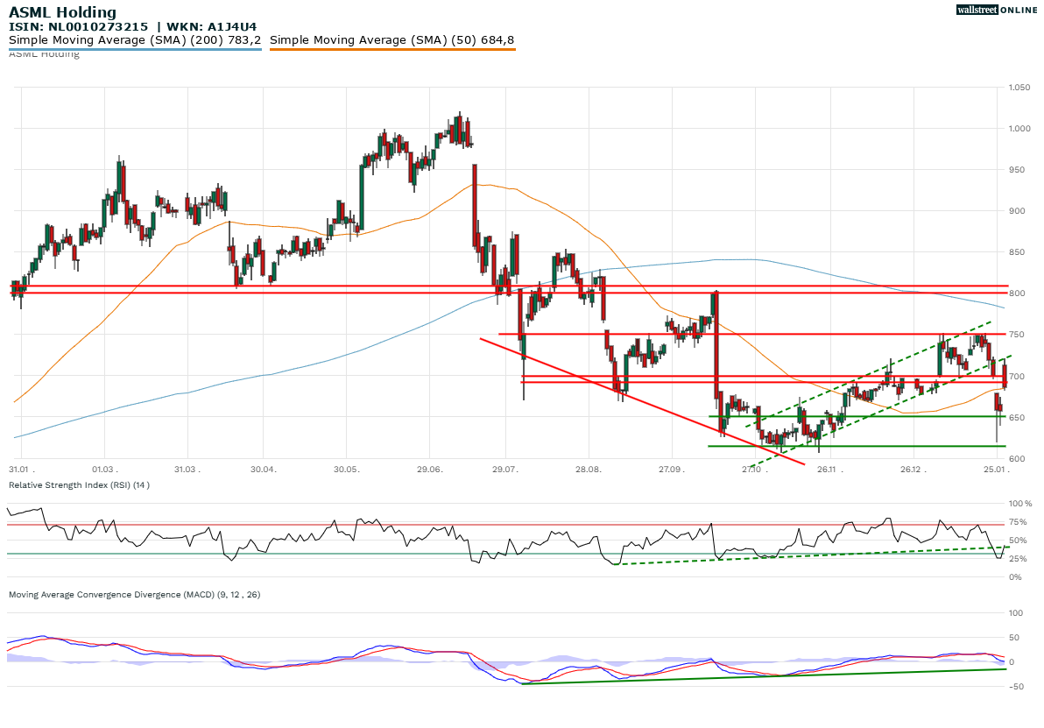Click the 01.03. date axis label
This screenshot has height=728, width=1044.
[x=104, y=470]
